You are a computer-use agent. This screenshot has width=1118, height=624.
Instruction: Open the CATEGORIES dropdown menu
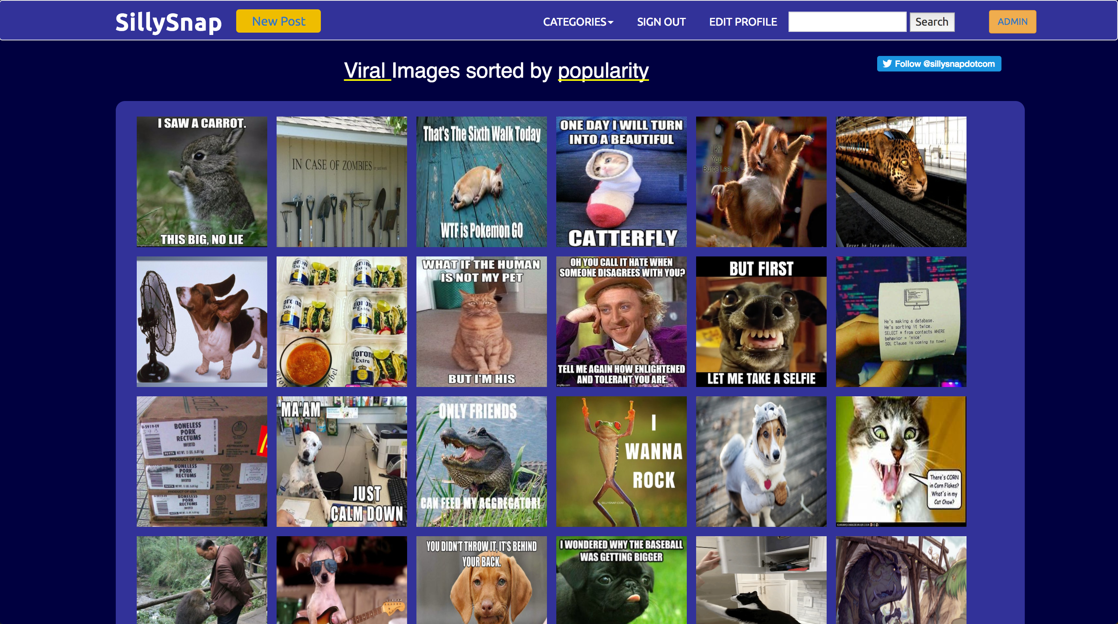(x=578, y=22)
